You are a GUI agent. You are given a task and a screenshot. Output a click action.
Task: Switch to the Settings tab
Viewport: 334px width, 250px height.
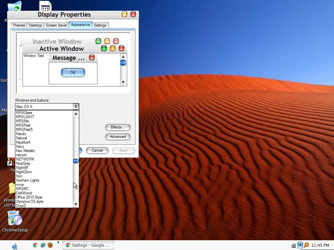pyautogui.click(x=100, y=25)
